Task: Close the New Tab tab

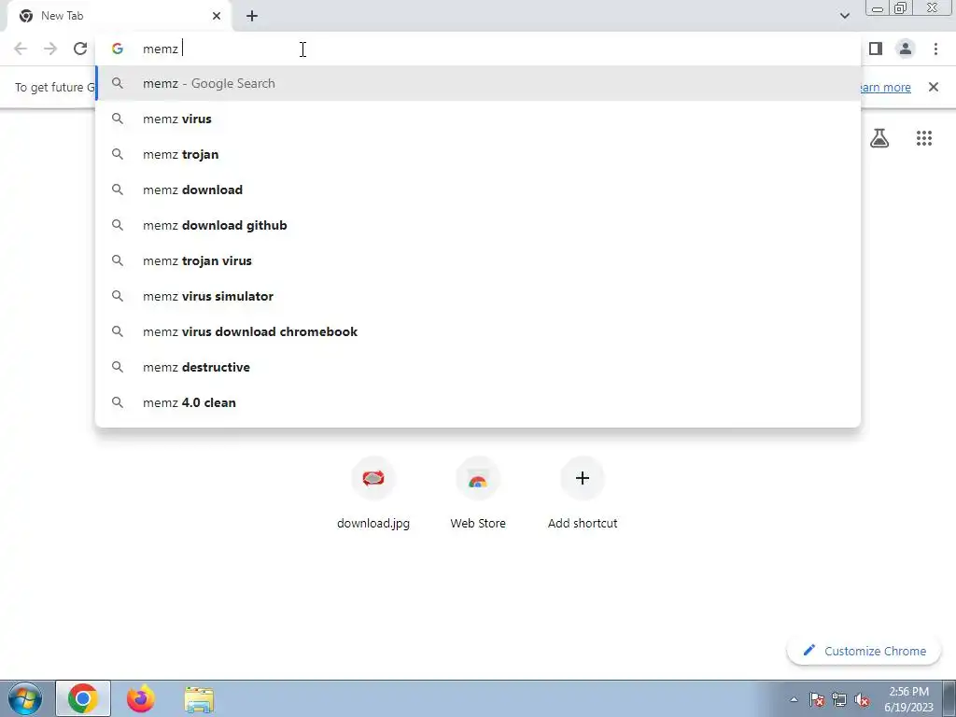Action: point(217,16)
